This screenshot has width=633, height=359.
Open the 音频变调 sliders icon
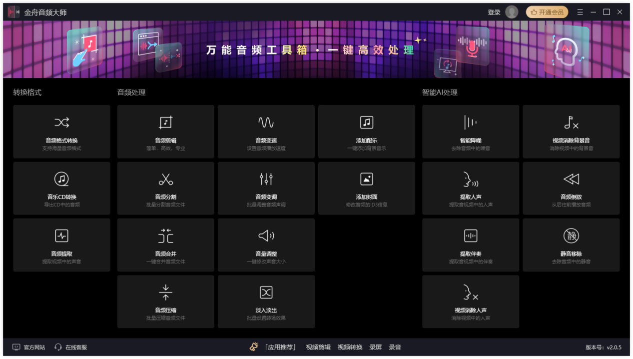pyautogui.click(x=266, y=179)
